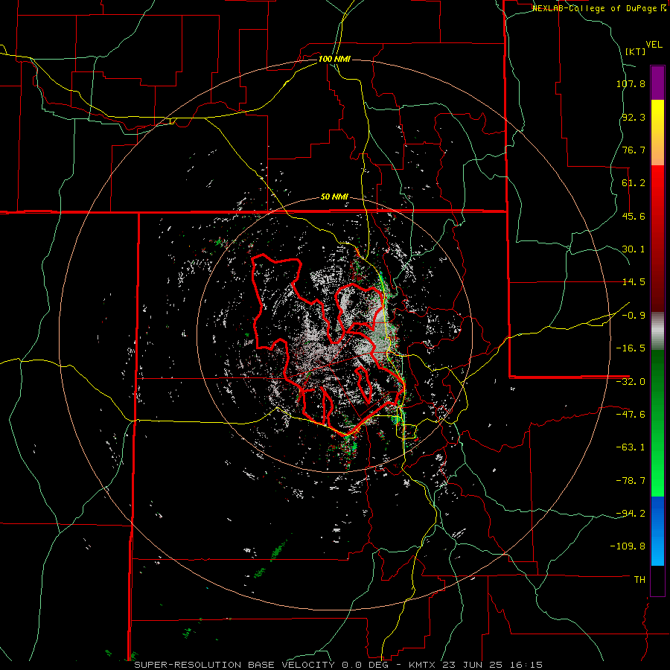
Task: Click the gray near-zero segment of color bar
Action: click(x=657, y=331)
